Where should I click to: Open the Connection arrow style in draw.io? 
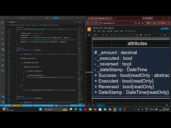tap(125, 35)
